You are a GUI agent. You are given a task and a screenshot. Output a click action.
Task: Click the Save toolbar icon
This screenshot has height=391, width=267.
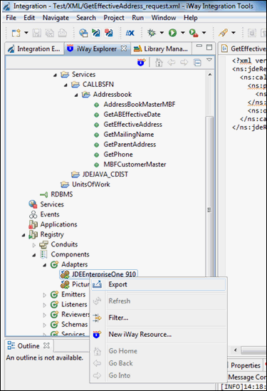point(37,33)
